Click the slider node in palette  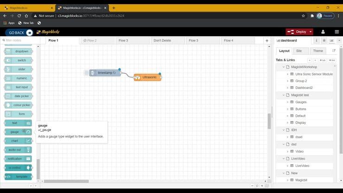(19, 69)
